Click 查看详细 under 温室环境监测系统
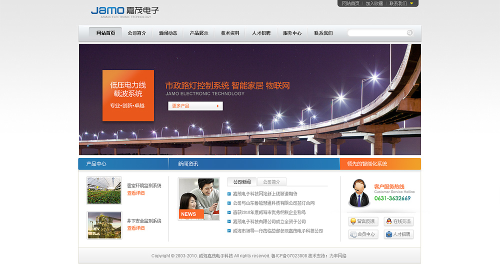Viewport: 500px width, 269px height. pyautogui.click(x=136, y=193)
